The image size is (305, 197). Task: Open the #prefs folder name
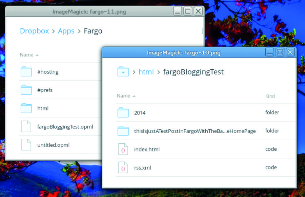(45, 90)
